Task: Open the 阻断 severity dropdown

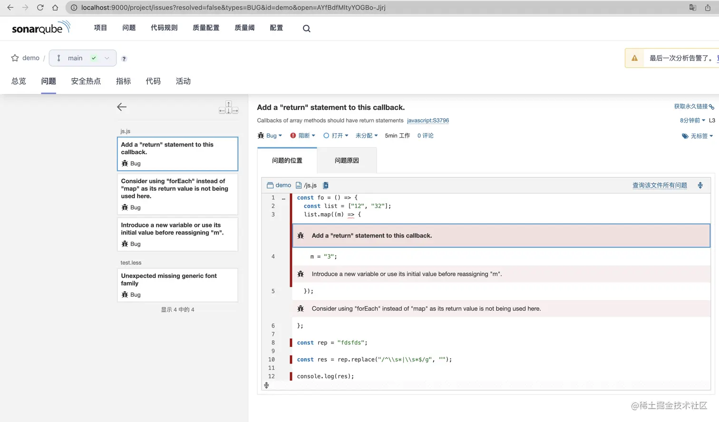Action: pos(307,136)
